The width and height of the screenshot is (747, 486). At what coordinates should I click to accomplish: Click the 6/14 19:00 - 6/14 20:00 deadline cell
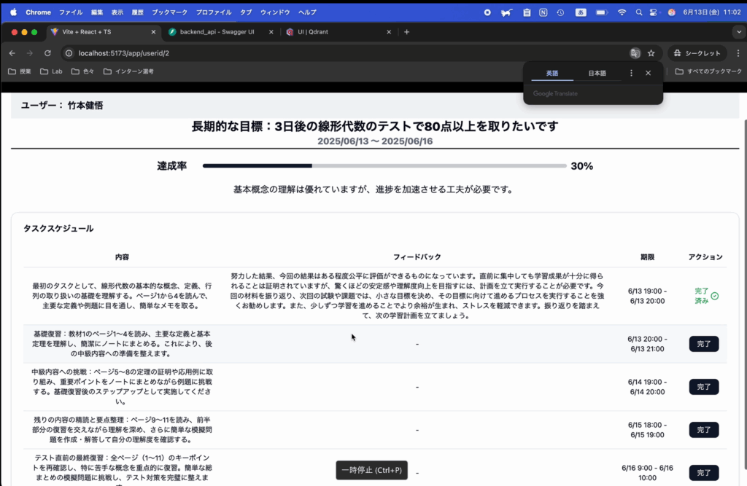(x=647, y=387)
